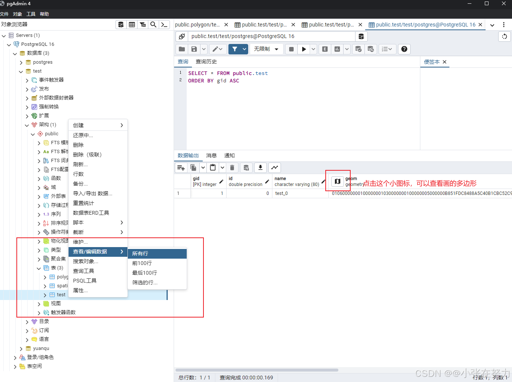Screen dimensions: 512x382
Task: Click the Download results icon
Action: pyautogui.click(x=260, y=168)
